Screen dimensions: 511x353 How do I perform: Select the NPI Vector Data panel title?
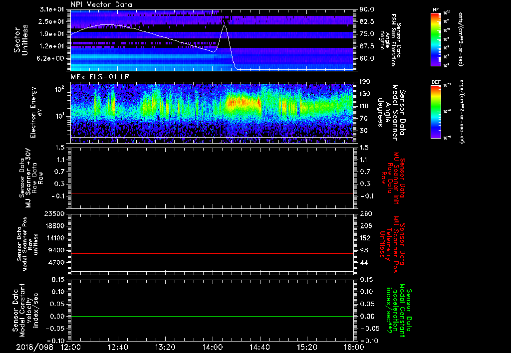click(102, 4)
